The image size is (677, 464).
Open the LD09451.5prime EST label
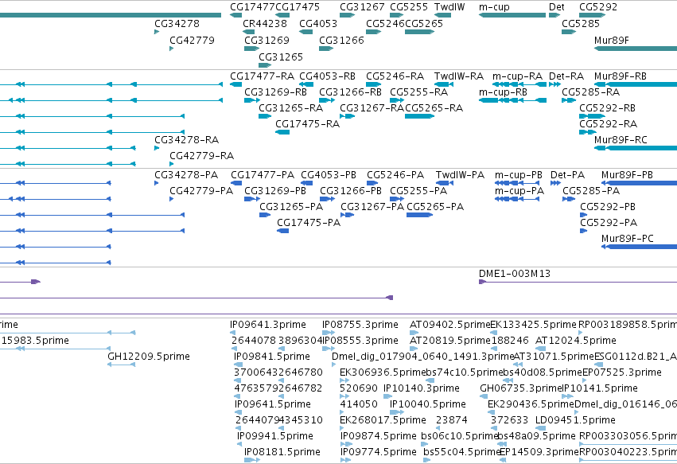pyautogui.click(x=575, y=420)
